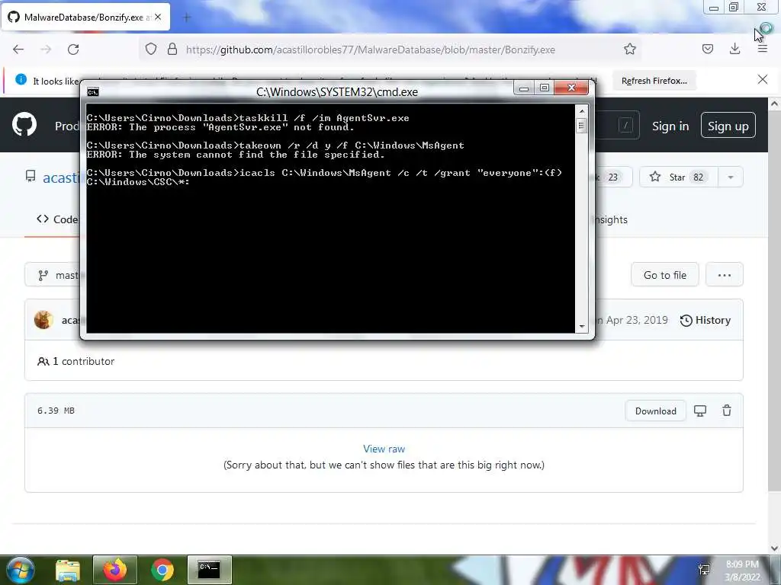Click the padlock site information icon

pos(172,50)
